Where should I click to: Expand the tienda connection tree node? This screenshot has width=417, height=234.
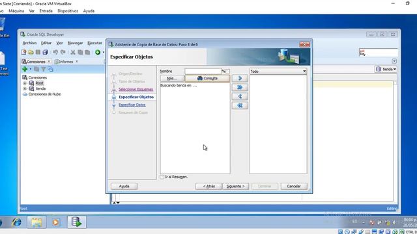25,88
